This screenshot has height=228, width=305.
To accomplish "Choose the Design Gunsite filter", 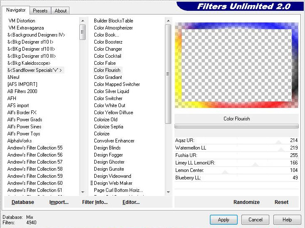I will [x=109, y=169].
